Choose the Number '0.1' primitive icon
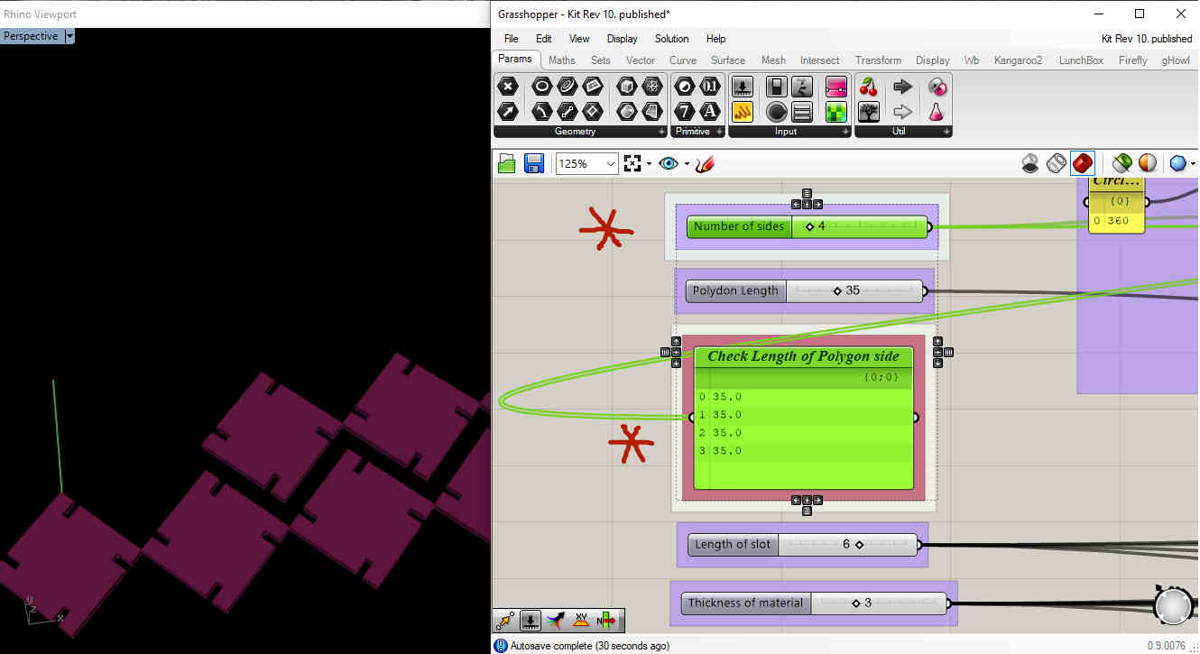1200x654 pixels. [710, 87]
